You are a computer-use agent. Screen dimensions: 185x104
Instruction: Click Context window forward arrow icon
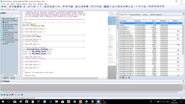[x=4, y=95]
